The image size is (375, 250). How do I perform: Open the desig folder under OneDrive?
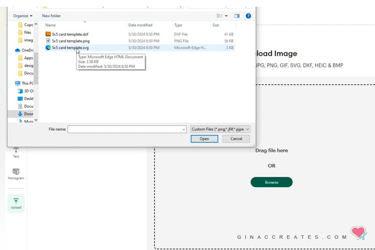25,65
